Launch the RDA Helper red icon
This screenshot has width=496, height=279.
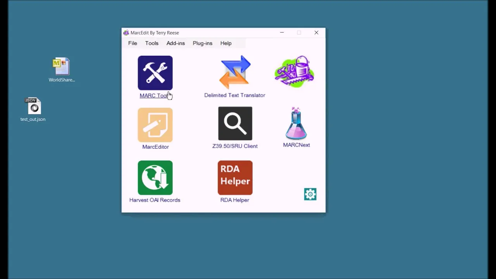point(235,178)
